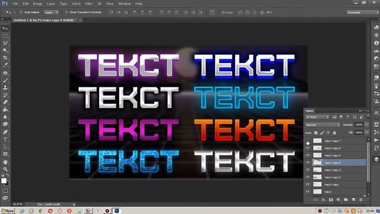Select the Paint Bucket tool
Image resolution: width=380 pixels, height=214 pixels.
tap(5, 109)
